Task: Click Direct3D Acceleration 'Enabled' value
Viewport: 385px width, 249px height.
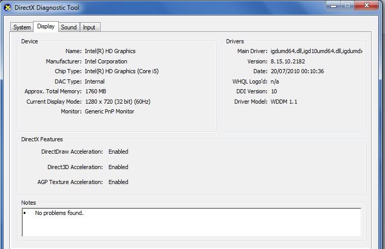Action: [x=118, y=167]
